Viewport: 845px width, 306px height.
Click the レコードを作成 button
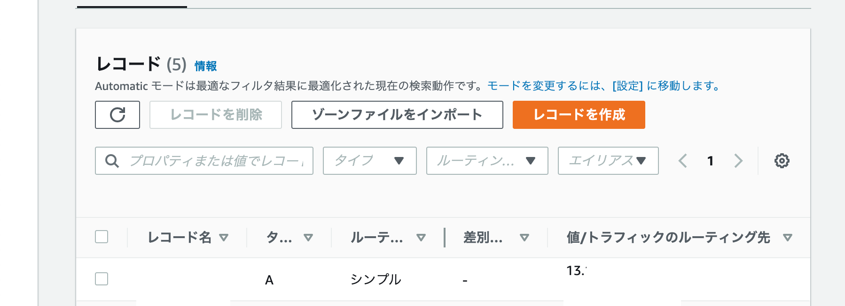tap(579, 115)
